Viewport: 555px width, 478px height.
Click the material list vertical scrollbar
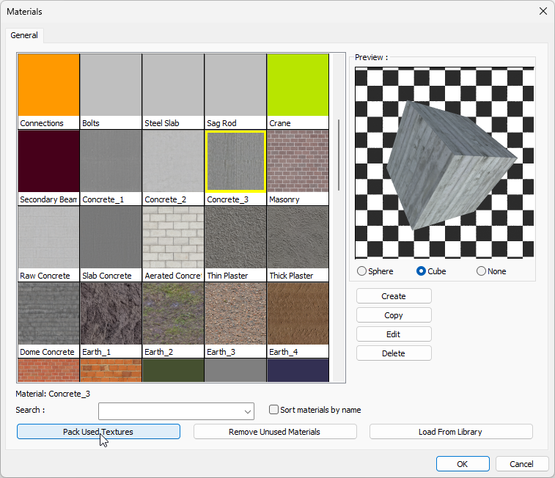point(338,154)
